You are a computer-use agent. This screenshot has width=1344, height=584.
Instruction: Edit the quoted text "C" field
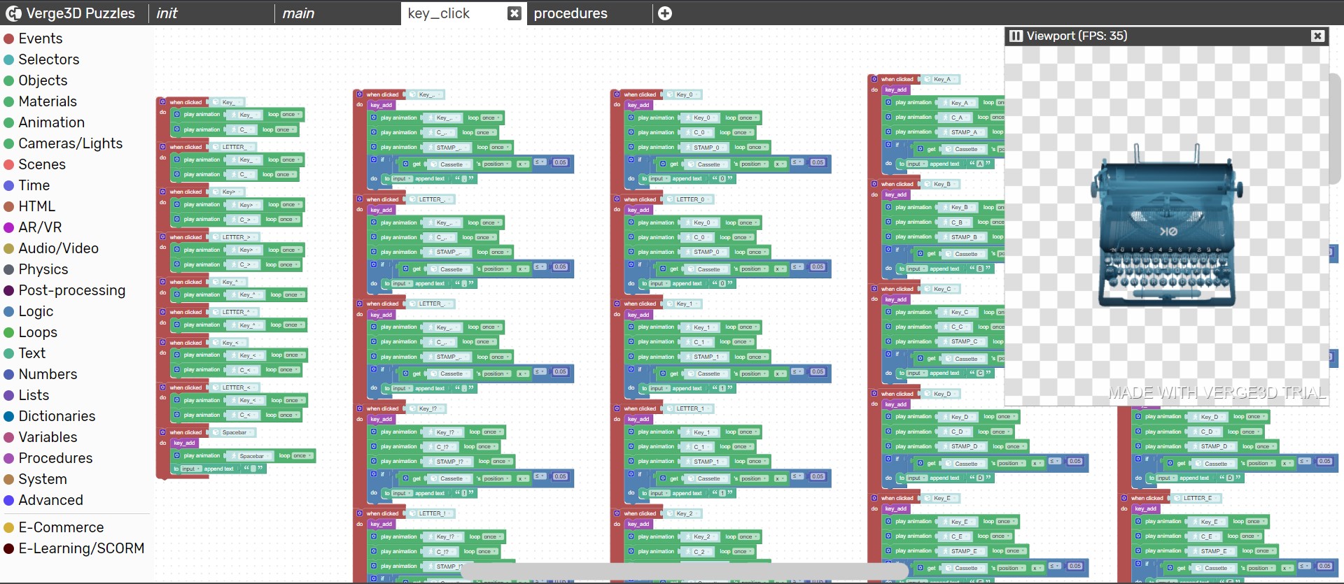point(980,373)
